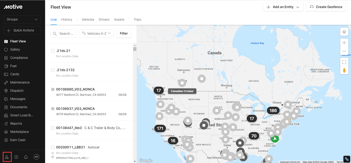The height and width of the screenshot is (163, 351).
Task: Switch to the History tab
Action: [67, 20]
